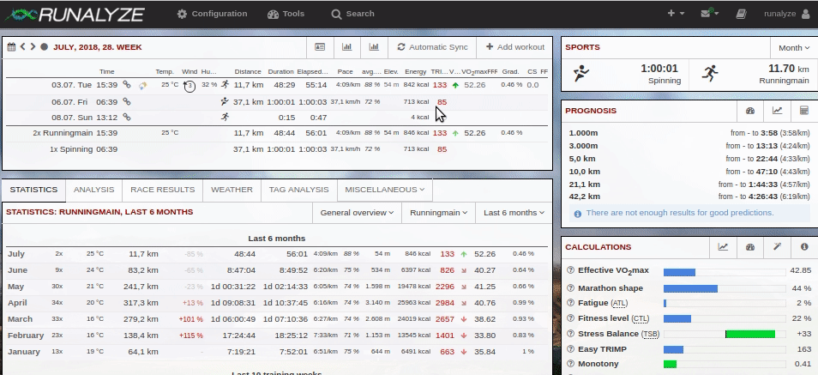Image resolution: width=818 pixels, height=375 pixels.
Task: Open the Prognosis line chart icon
Action: tap(777, 111)
